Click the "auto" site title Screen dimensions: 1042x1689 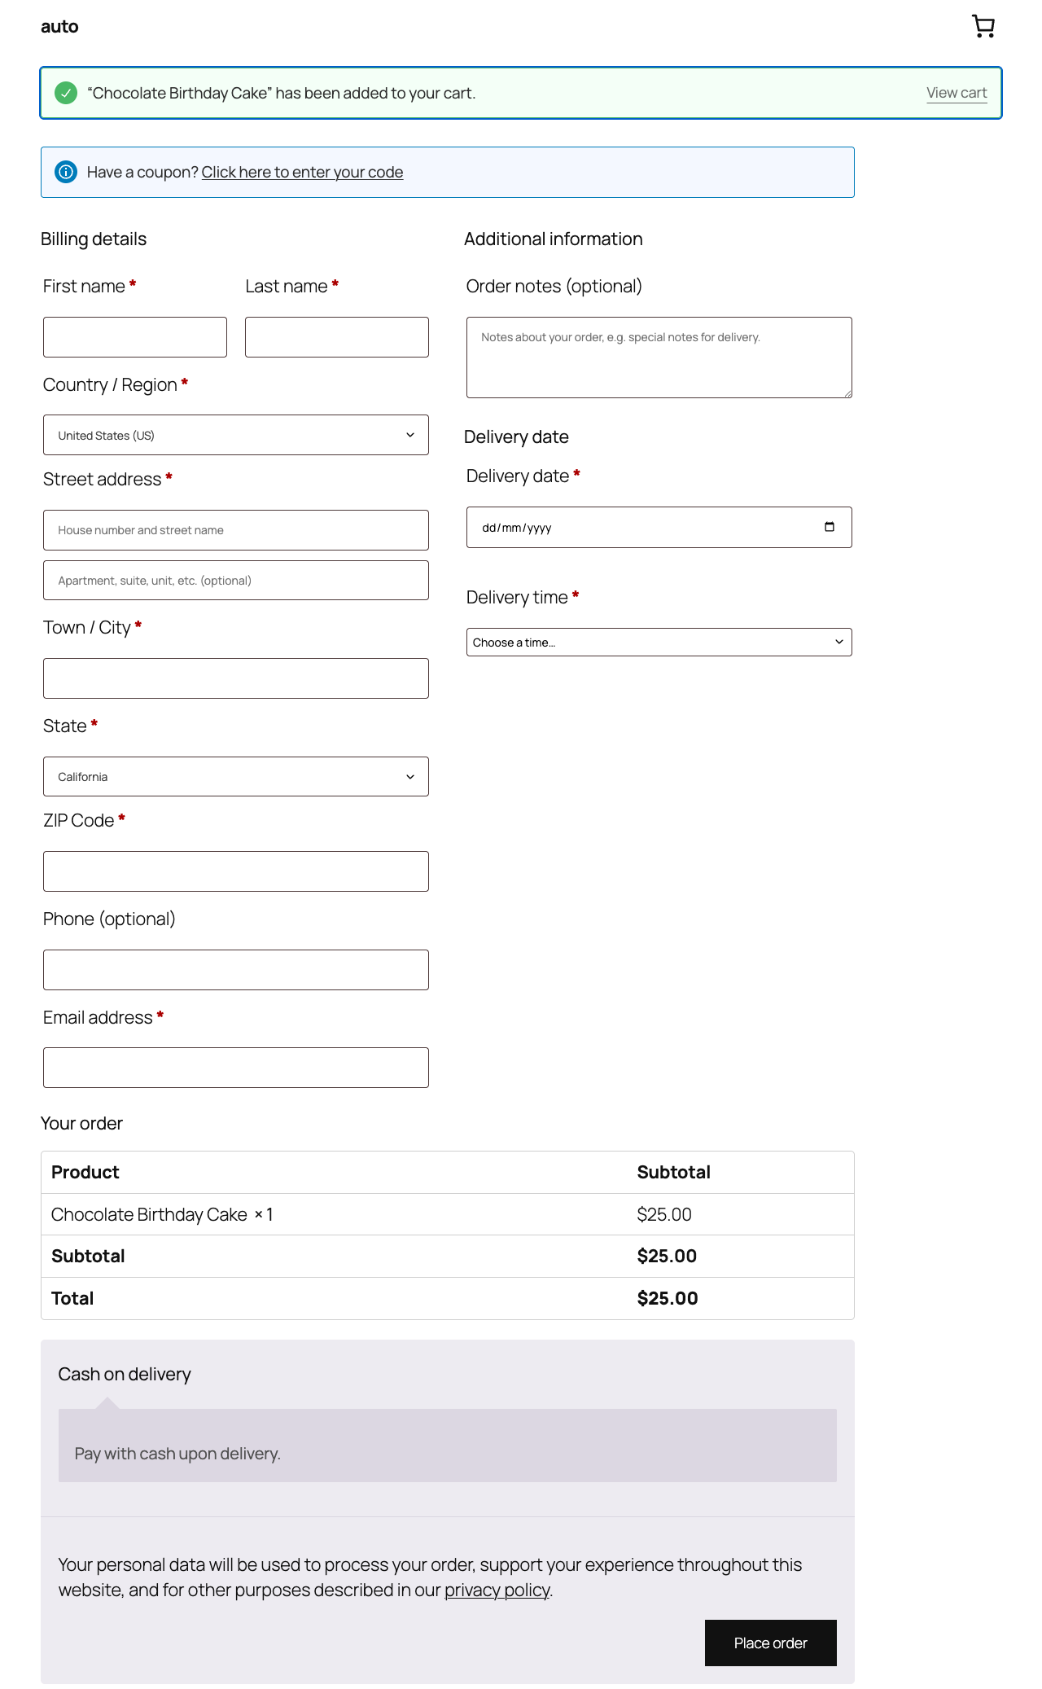[59, 26]
